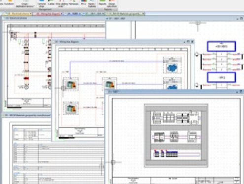Select the blue -XP1 terminal strip box
The height and width of the screenshot is (184, 244).
(221, 78)
